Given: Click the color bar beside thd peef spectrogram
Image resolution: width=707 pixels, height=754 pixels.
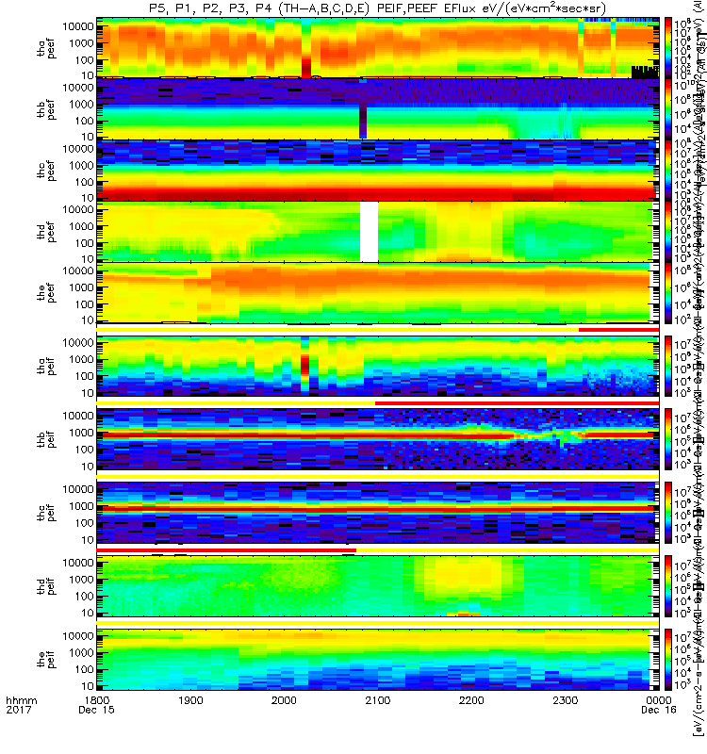Looking at the screenshot, I should click(668, 231).
